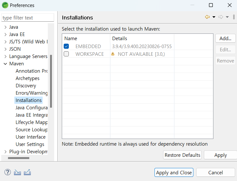Click the tree vertical scrollbar thumb
Viewport: 237px width, 181px height.
coord(51,81)
